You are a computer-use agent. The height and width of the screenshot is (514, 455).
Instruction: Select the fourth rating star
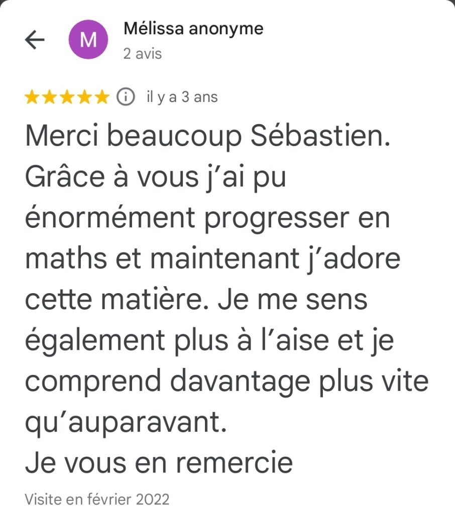(84, 97)
